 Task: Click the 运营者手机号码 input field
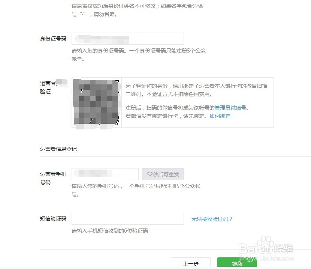105,174
